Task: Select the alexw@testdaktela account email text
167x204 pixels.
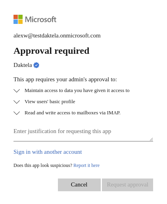Action: pyautogui.click(x=57, y=36)
